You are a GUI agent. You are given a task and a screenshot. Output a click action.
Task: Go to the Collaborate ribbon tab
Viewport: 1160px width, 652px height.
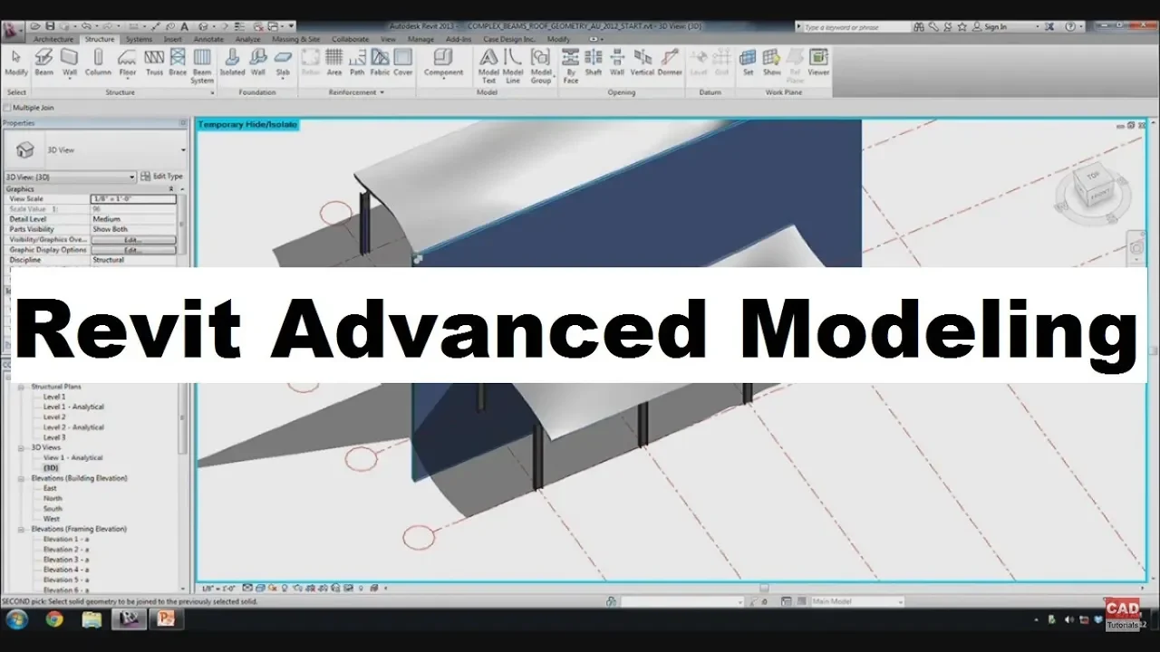click(x=350, y=40)
